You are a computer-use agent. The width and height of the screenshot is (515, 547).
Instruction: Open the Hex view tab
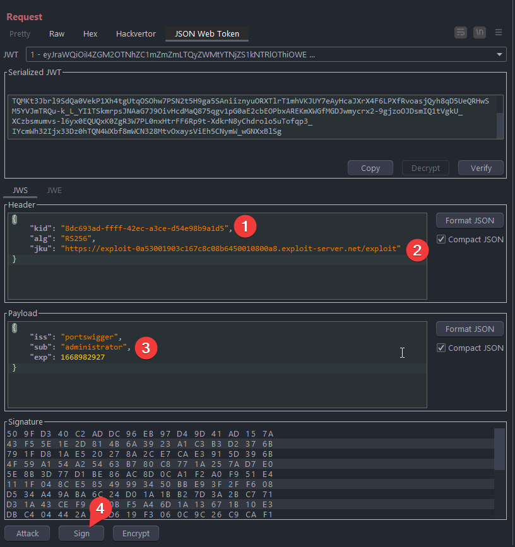(x=90, y=33)
